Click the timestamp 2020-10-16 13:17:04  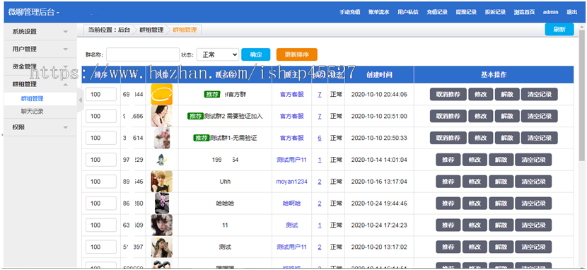point(379,182)
